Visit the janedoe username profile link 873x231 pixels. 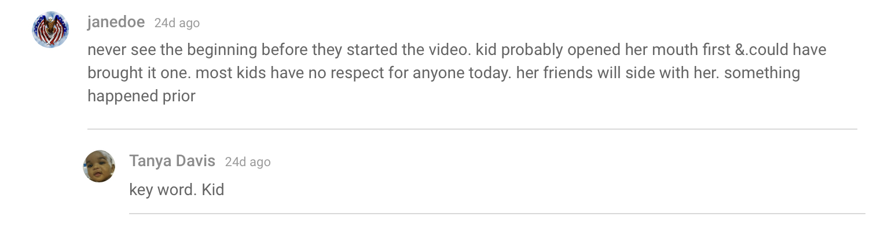[116, 23]
